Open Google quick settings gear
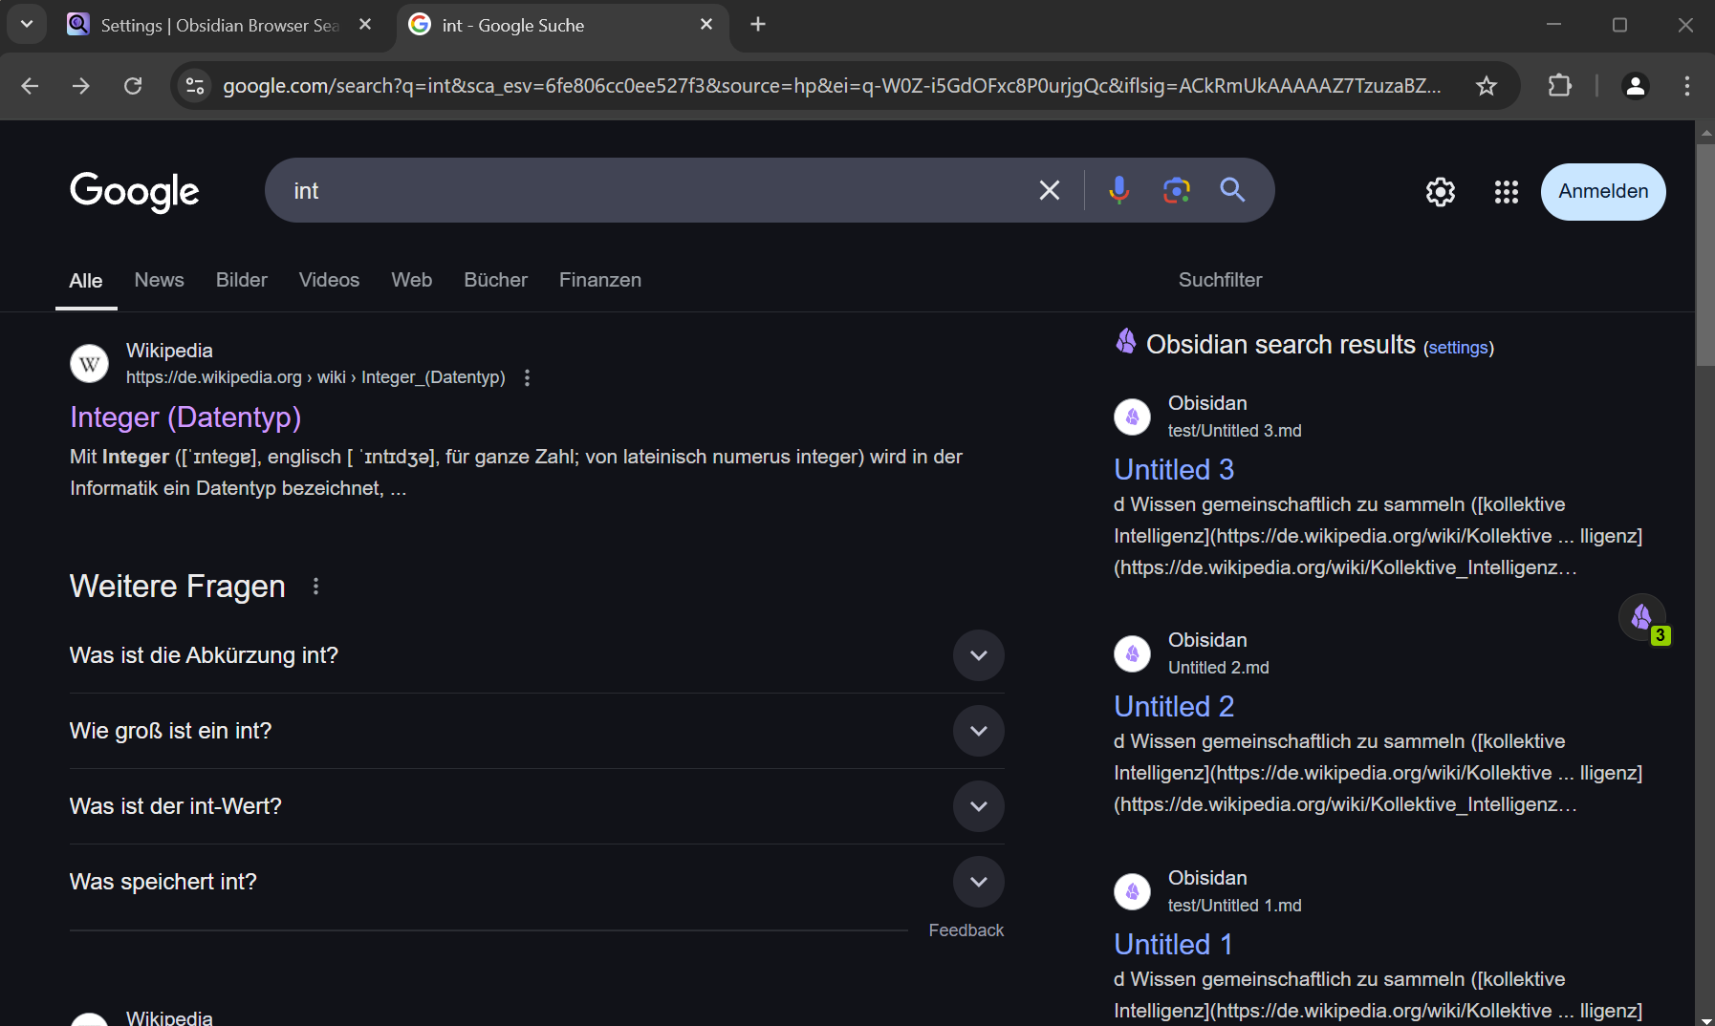 pos(1440,192)
